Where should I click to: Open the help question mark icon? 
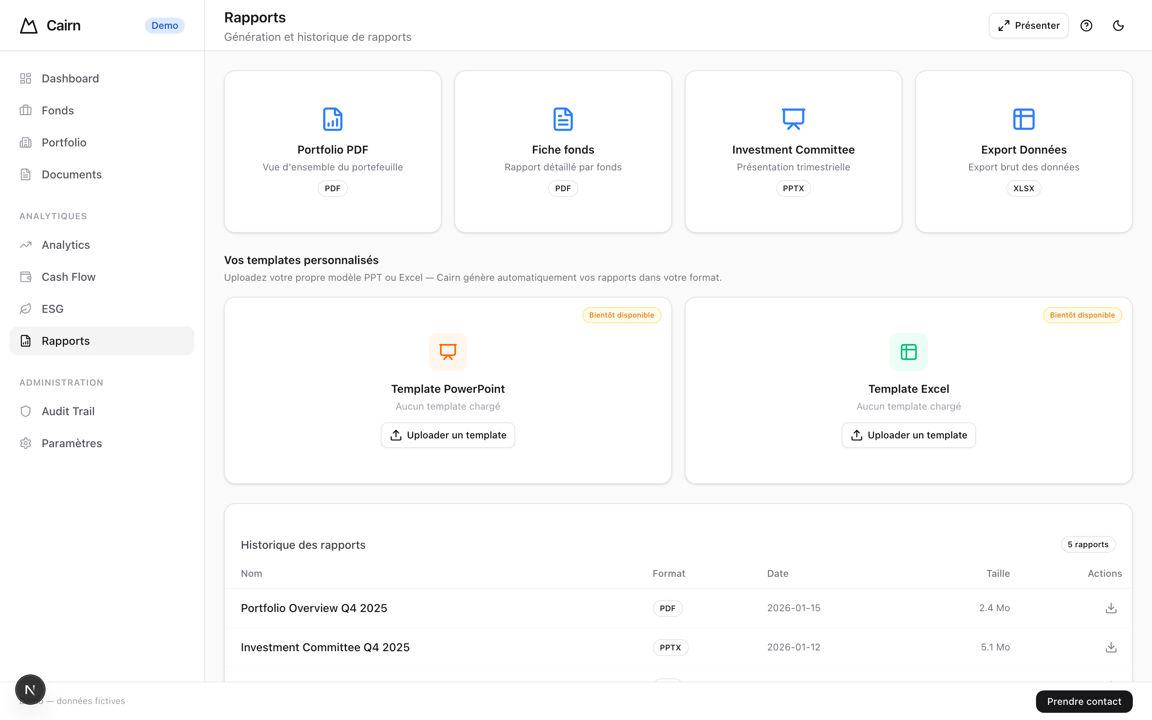point(1086,26)
